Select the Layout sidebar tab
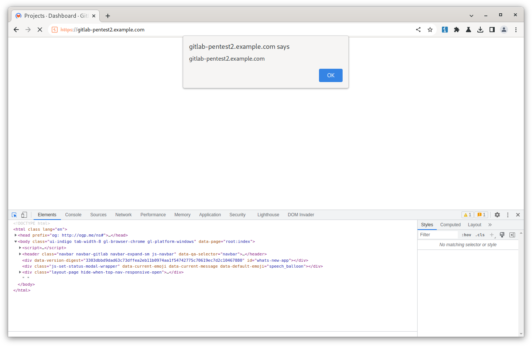 point(474,225)
